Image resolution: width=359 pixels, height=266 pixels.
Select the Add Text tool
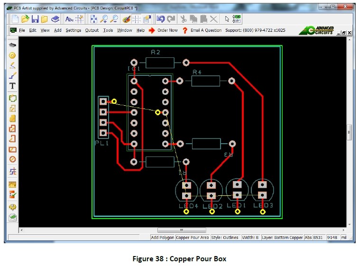pos(12,86)
